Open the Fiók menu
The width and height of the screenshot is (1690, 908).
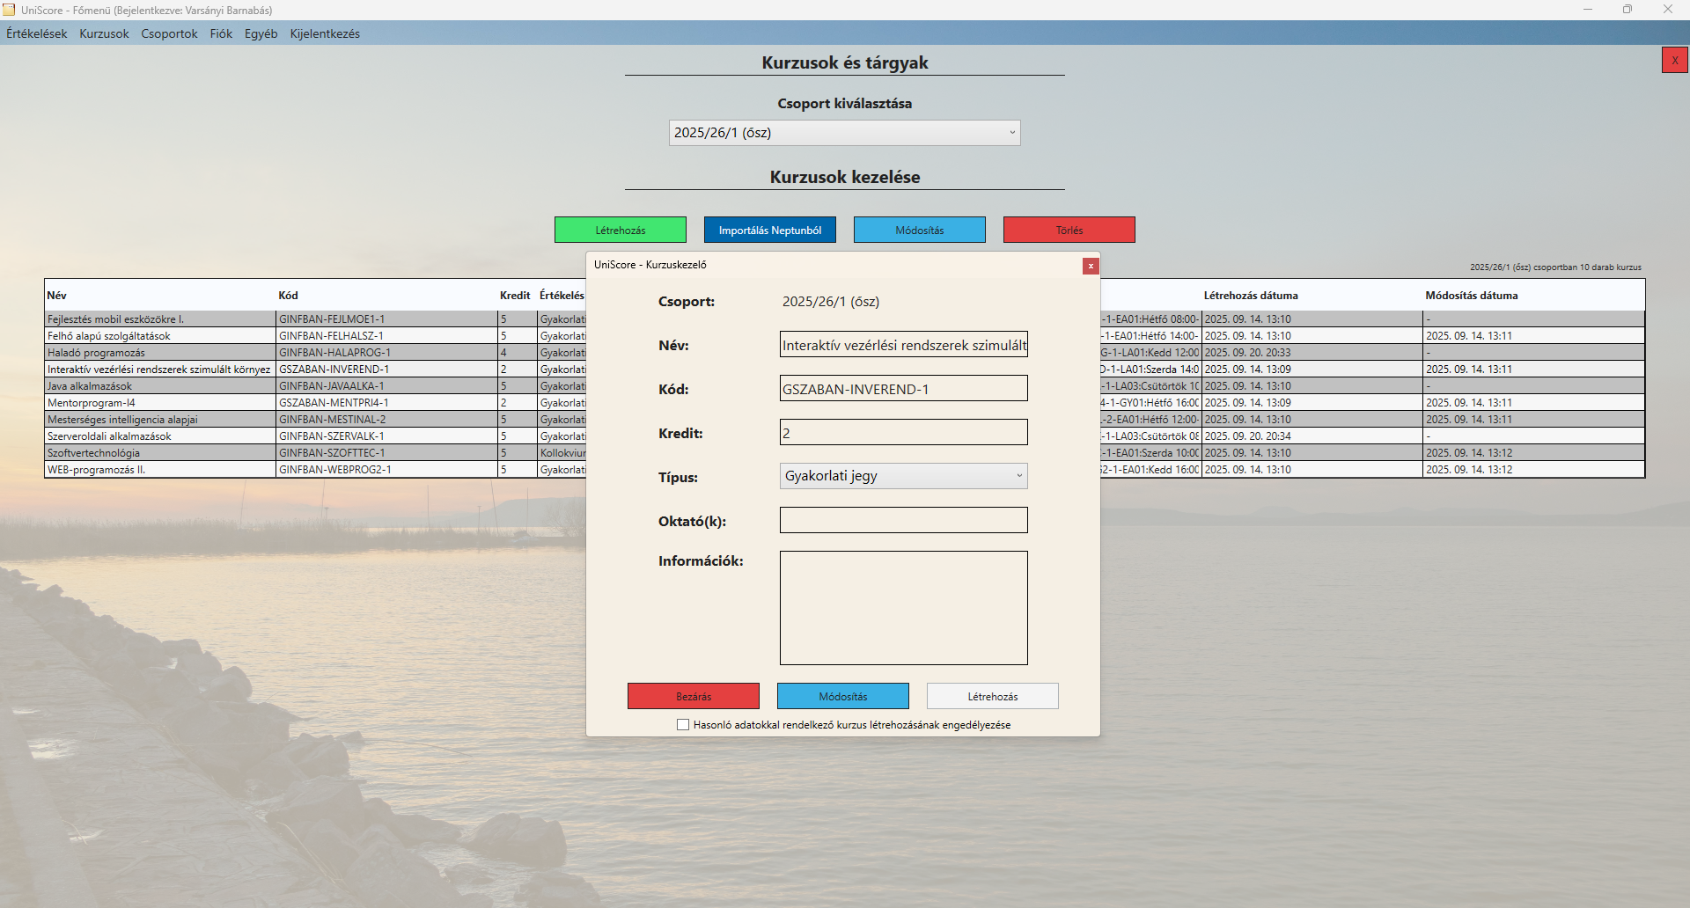[x=220, y=33]
